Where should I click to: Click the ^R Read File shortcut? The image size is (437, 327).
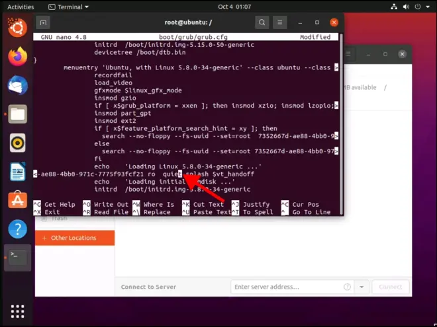click(106, 212)
